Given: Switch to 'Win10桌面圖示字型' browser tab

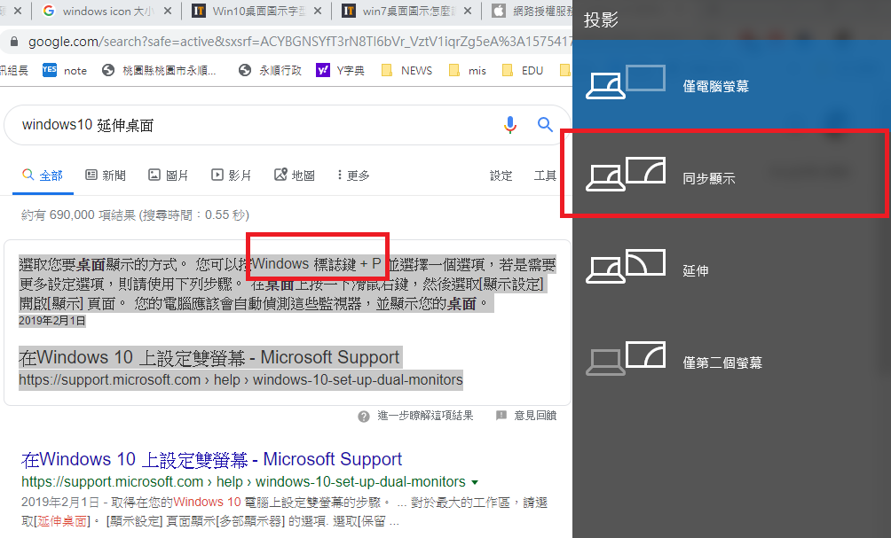Looking at the screenshot, I should tap(256, 11).
